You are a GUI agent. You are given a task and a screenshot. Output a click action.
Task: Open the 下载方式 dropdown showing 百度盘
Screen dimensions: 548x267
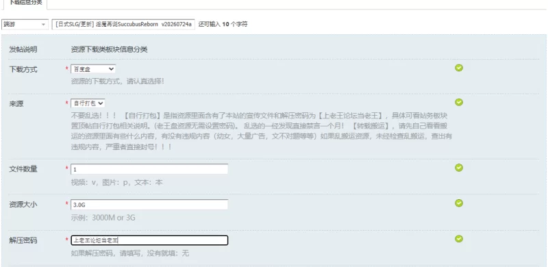(x=93, y=69)
